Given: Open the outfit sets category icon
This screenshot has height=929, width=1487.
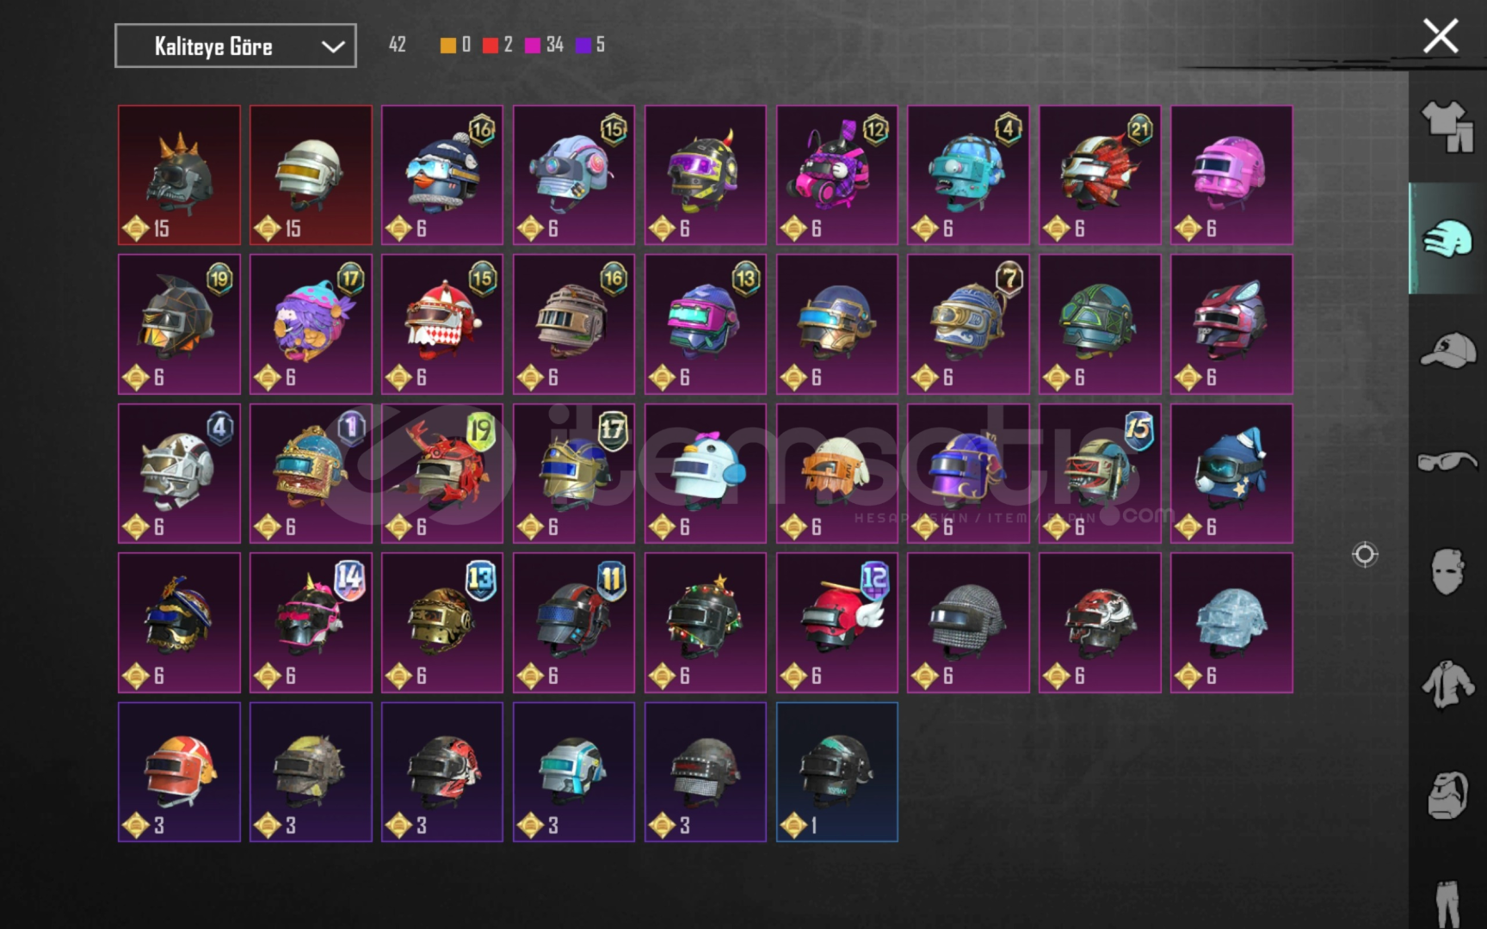Looking at the screenshot, I should (x=1447, y=126).
